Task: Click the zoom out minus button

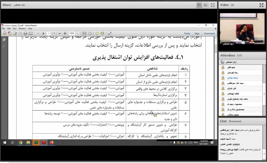Action: 59,33
